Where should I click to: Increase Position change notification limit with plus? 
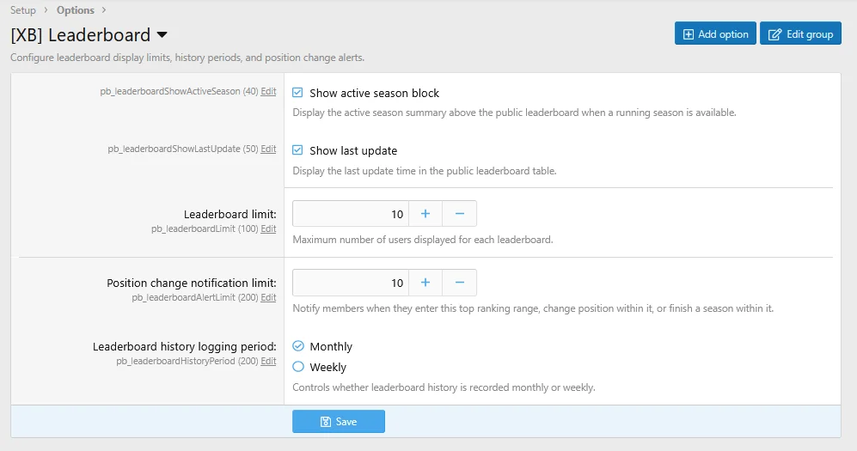coord(425,283)
